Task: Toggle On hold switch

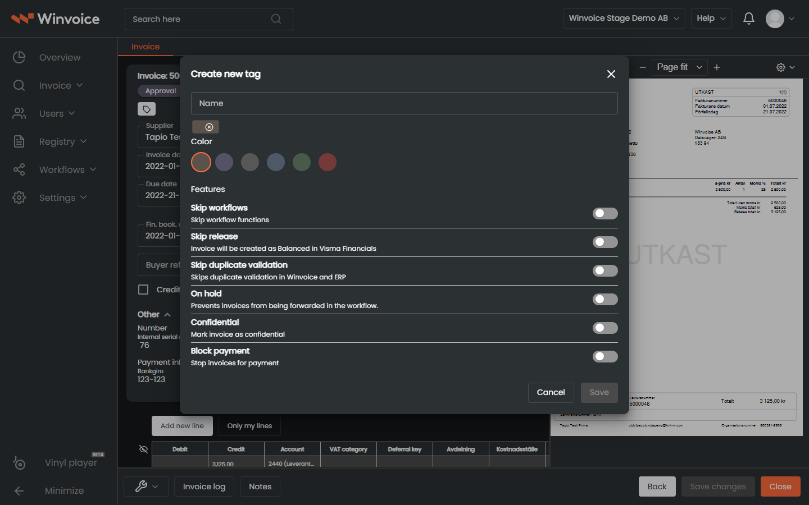Action: (605, 299)
